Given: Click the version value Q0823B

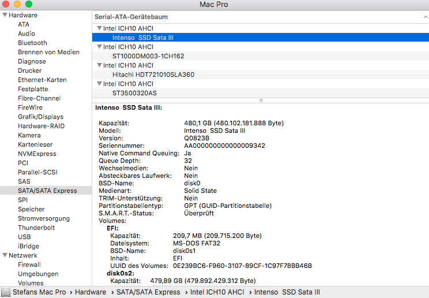Looking at the screenshot, I should click(197, 138).
